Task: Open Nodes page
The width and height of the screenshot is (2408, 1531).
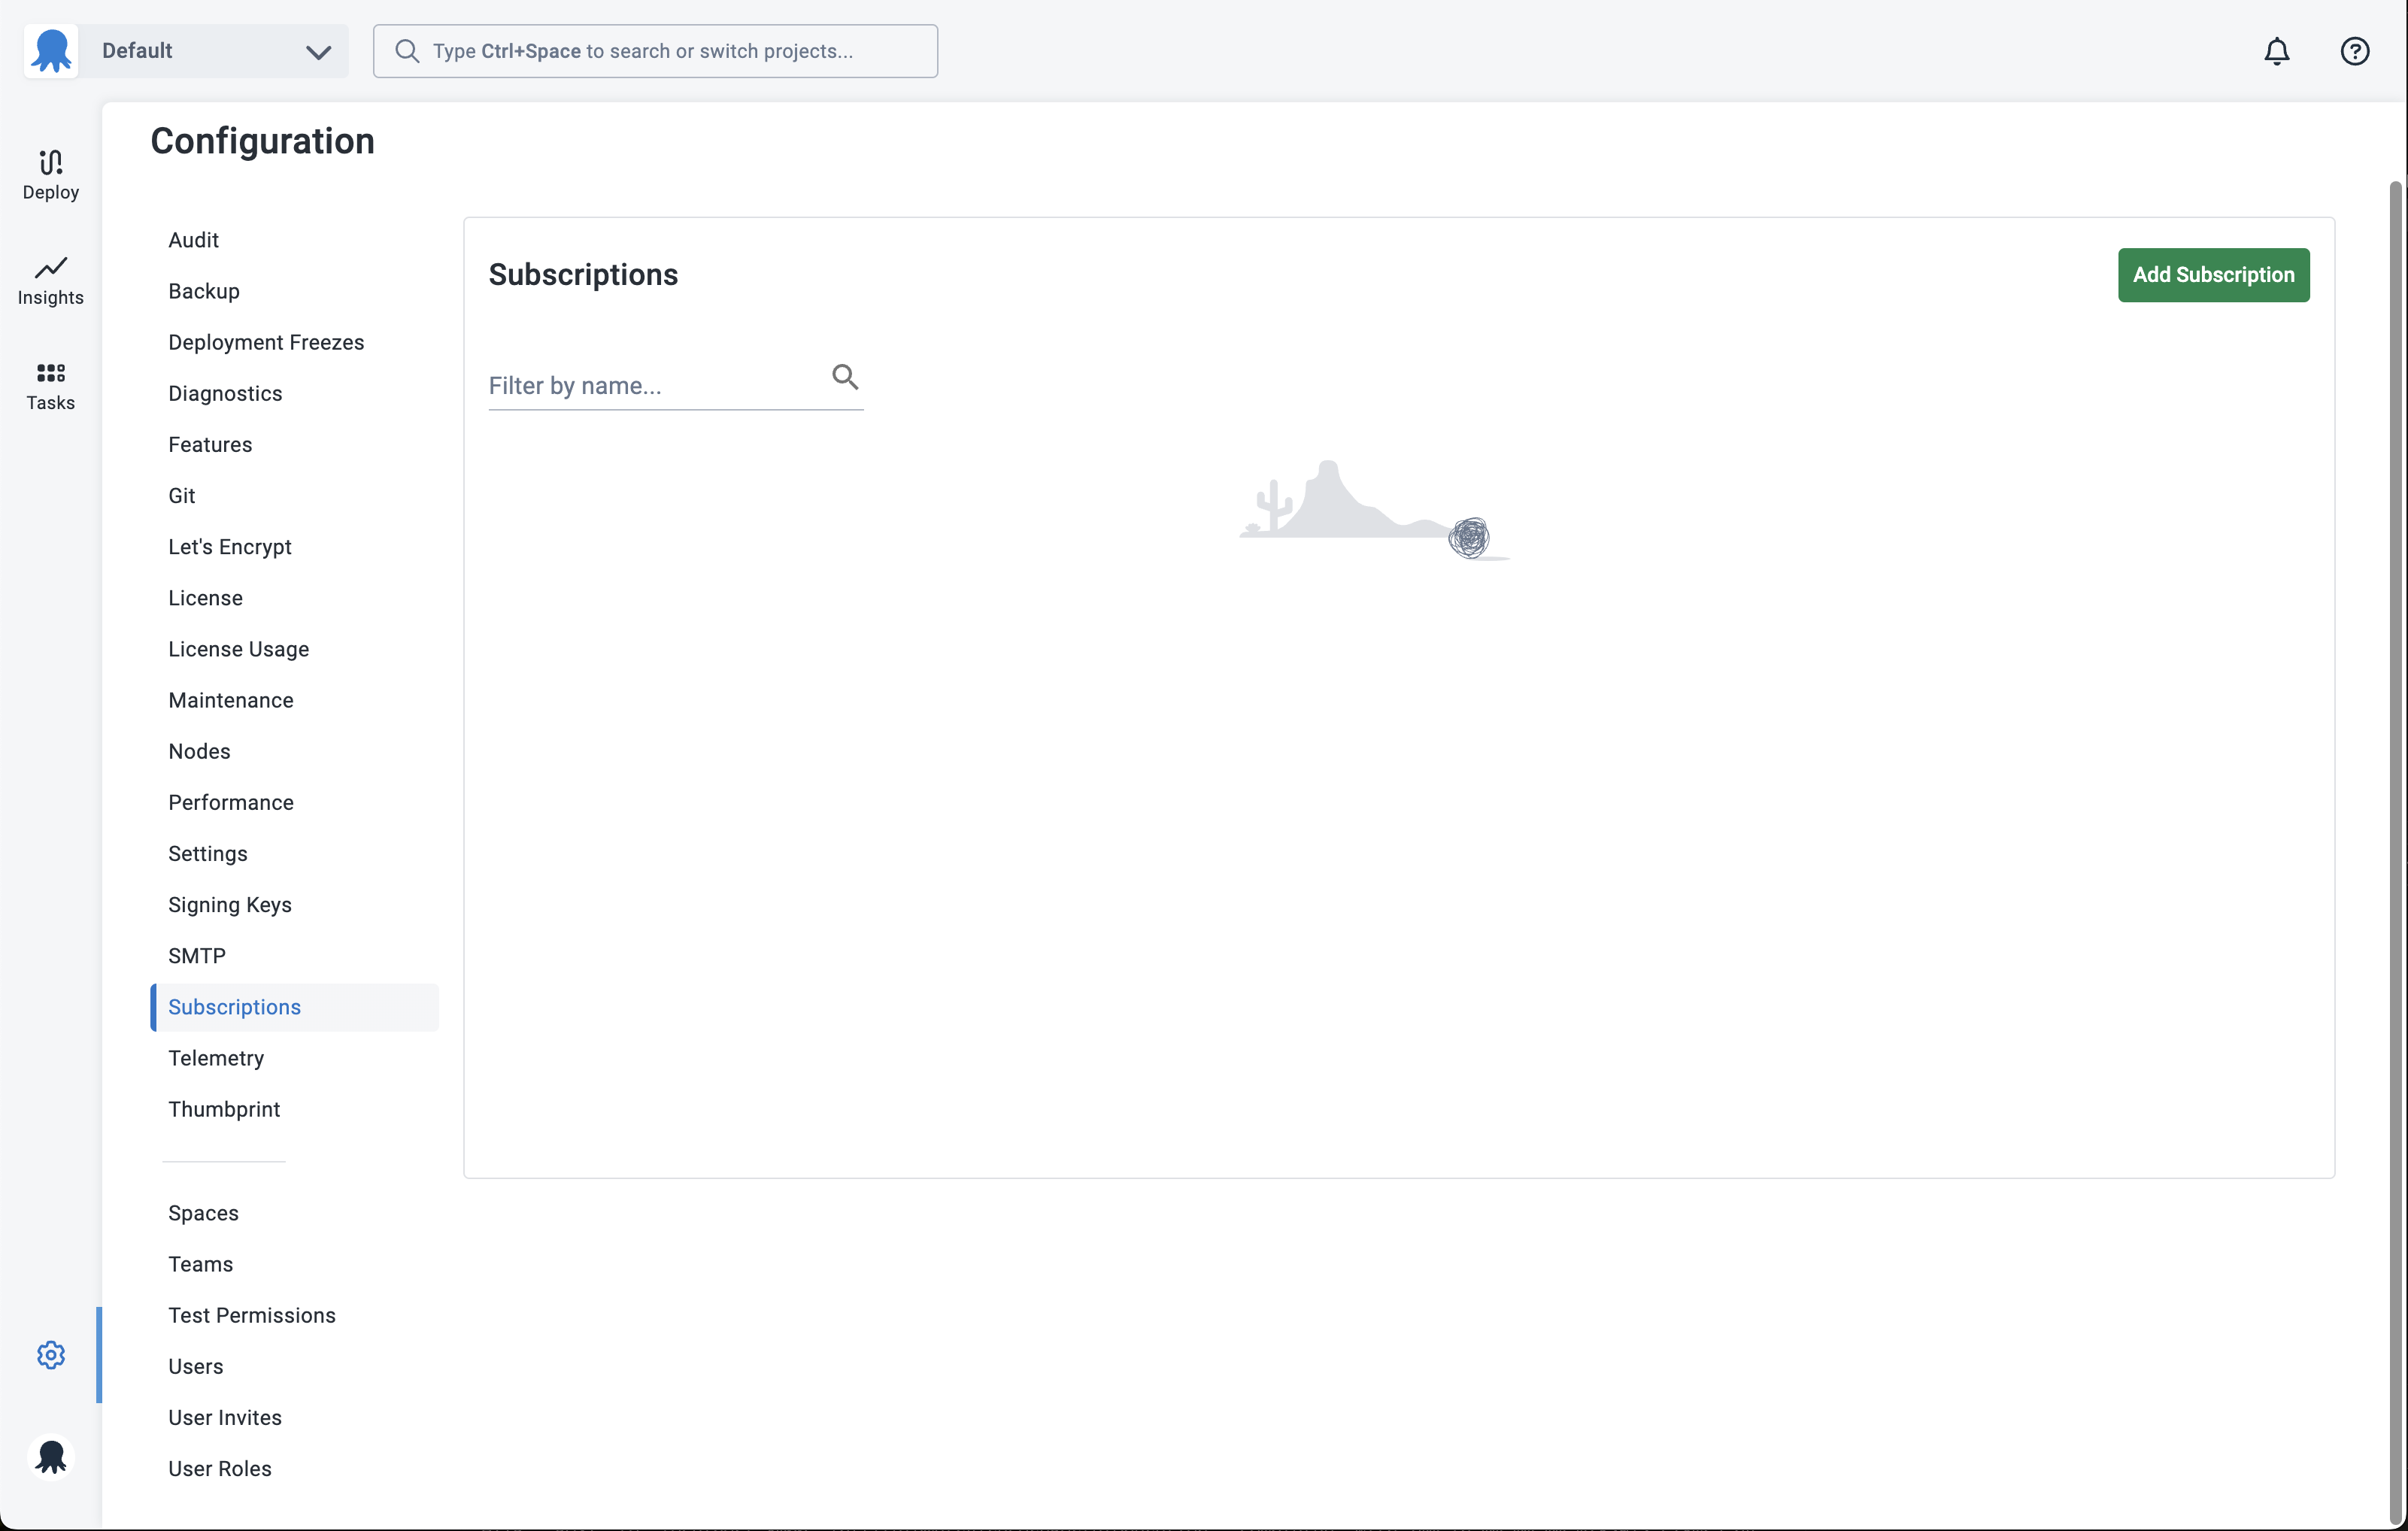Action: 199,751
